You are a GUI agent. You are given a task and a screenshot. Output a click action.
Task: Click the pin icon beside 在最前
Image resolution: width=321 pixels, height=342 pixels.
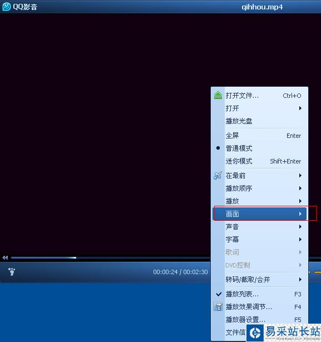[x=218, y=175]
